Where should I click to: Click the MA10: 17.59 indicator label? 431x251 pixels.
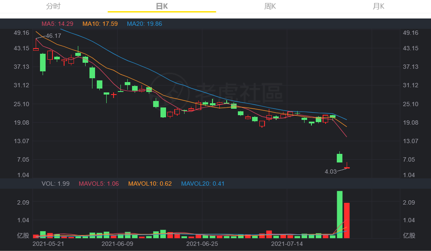coord(100,24)
